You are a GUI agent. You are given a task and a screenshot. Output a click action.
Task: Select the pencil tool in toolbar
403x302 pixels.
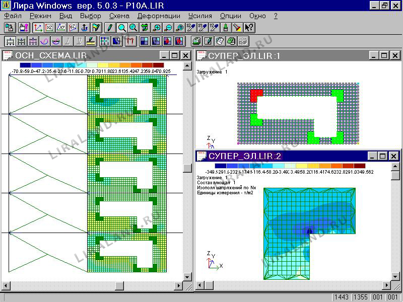tap(108, 27)
